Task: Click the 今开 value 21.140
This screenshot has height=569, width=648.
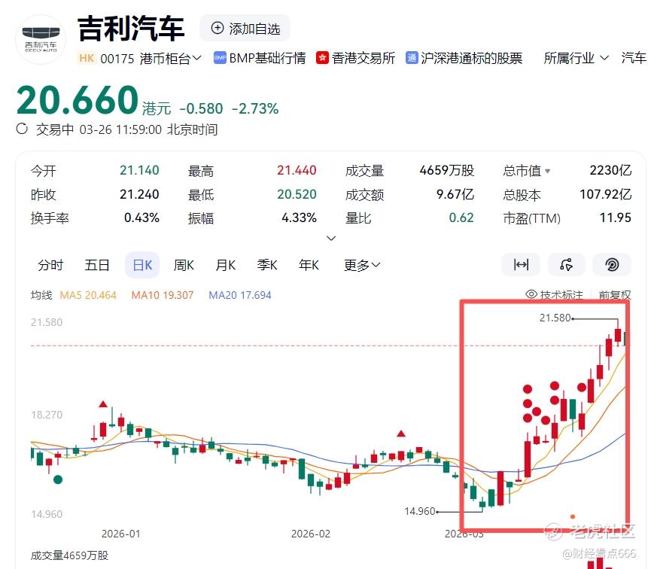Action: pyautogui.click(x=139, y=170)
